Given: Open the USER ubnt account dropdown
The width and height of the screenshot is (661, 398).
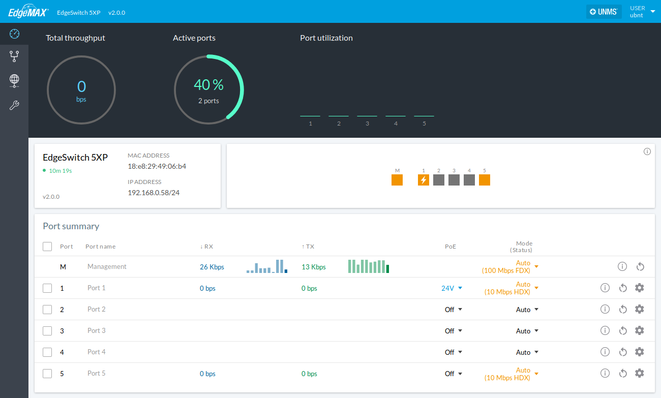Looking at the screenshot, I should [x=642, y=12].
